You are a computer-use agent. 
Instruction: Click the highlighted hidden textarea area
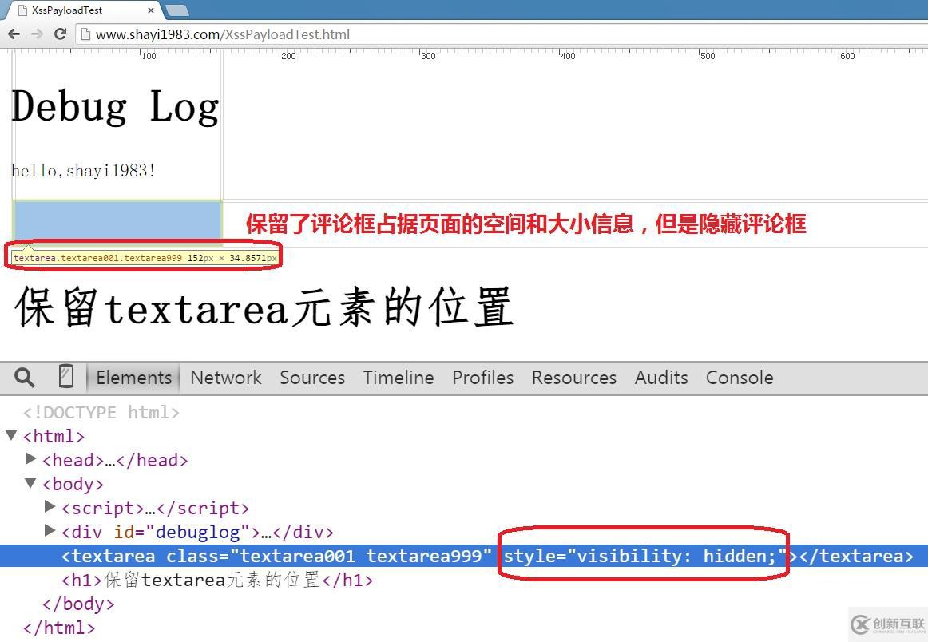(x=117, y=221)
